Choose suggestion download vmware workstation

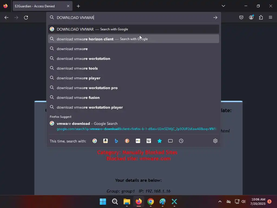tap(134, 58)
